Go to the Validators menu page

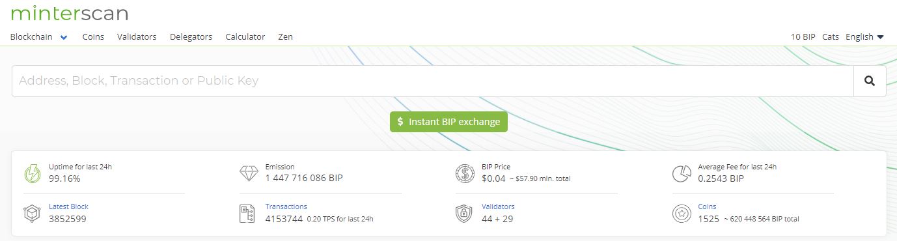click(x=137, y=37)
